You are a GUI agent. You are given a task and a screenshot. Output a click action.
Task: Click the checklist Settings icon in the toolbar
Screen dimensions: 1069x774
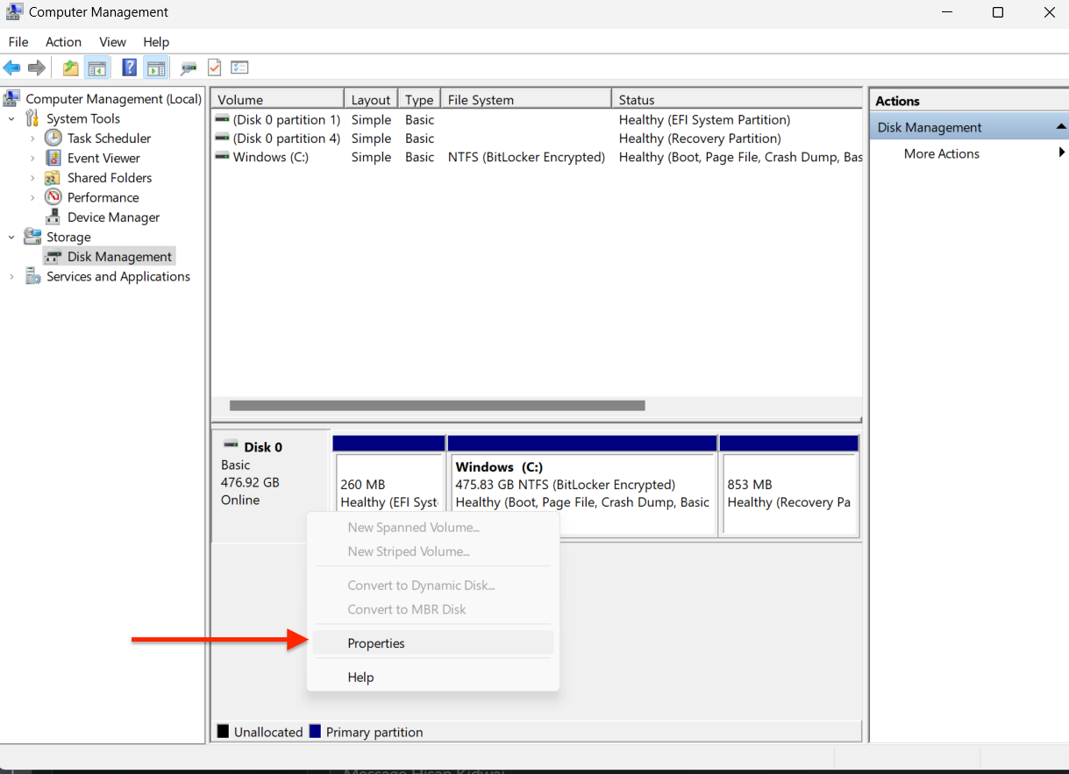pos(239,67)
